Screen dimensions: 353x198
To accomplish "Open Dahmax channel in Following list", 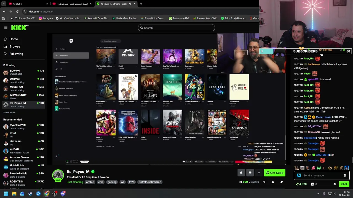I will click(x=23, y=81).
